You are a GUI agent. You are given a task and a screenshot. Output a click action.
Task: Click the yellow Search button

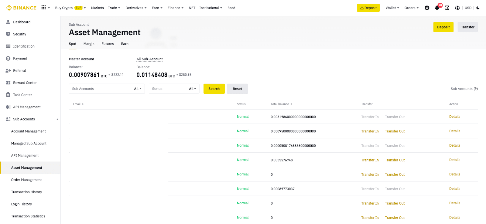click(214, 89)
